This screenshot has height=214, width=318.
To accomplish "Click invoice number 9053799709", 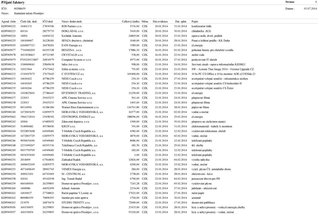I will [27, 150].
